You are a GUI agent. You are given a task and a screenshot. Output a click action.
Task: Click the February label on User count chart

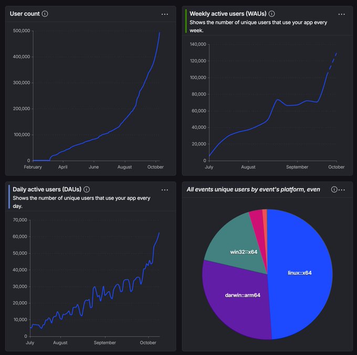point(33,167)
